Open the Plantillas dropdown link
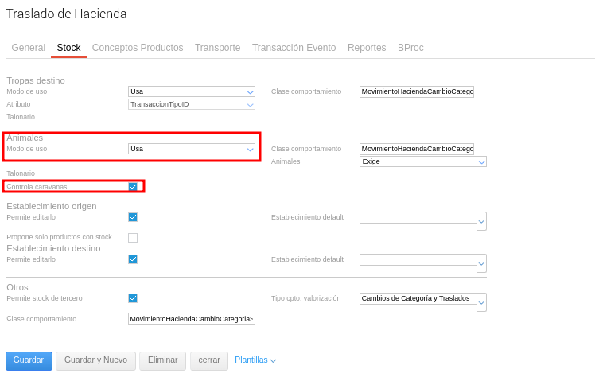Screen dimensions: 595x381 [255, 360]
